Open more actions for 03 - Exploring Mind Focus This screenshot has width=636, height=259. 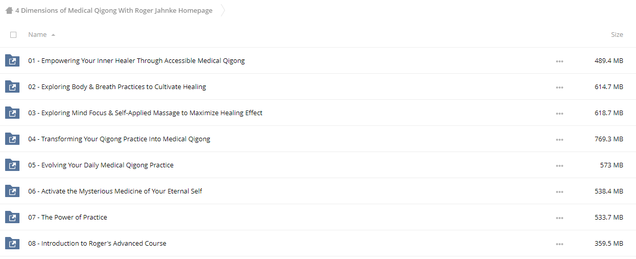pyautogui.click(x=559, y=113)
